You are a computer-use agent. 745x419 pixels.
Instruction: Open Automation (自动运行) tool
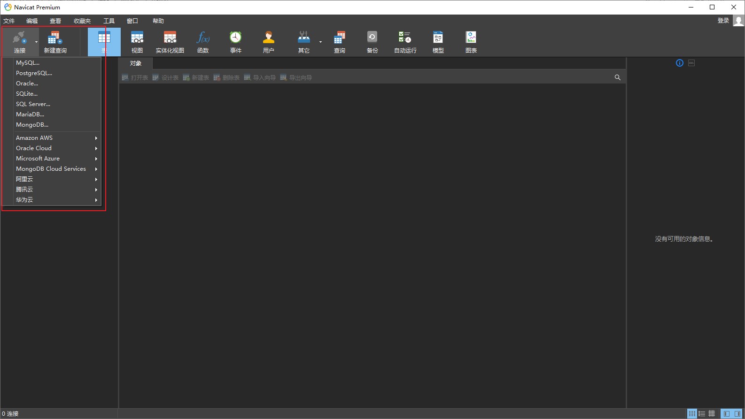click(x=405, y=42)
